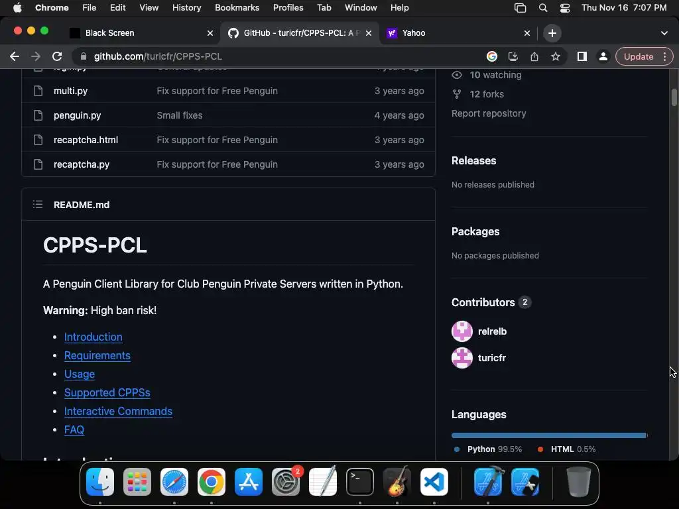Open the Trash in the Dock

coord(578,482)
